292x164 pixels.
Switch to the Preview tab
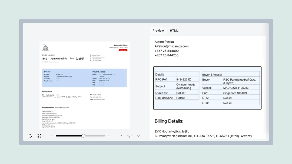158,31
